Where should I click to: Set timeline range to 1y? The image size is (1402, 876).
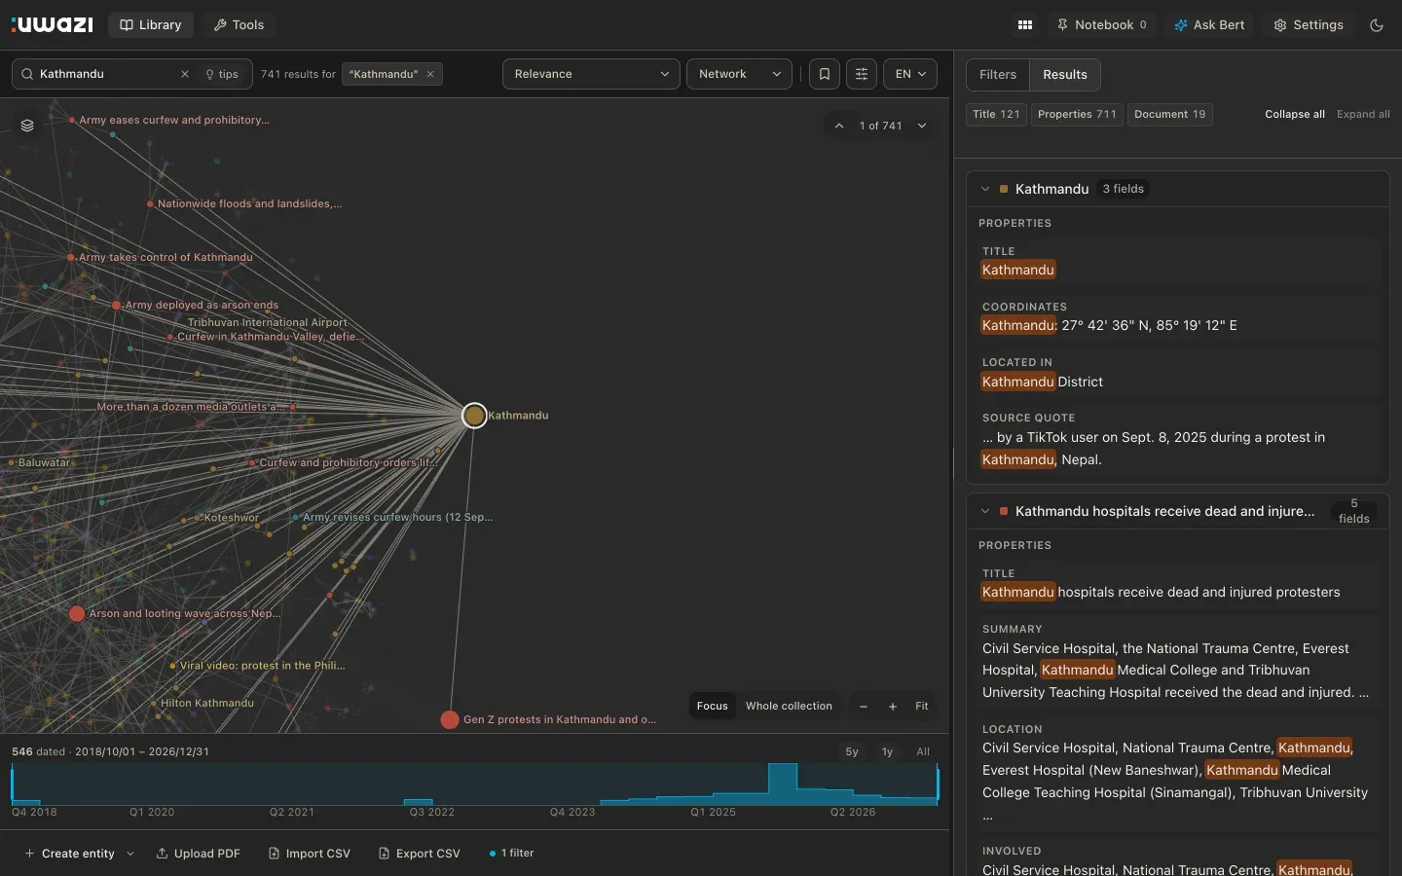[x=887, y=752]
